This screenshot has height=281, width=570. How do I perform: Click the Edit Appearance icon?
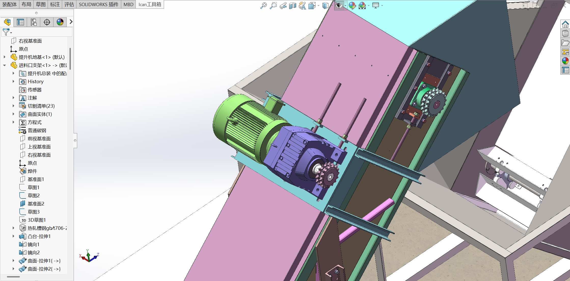pos(352,5)
